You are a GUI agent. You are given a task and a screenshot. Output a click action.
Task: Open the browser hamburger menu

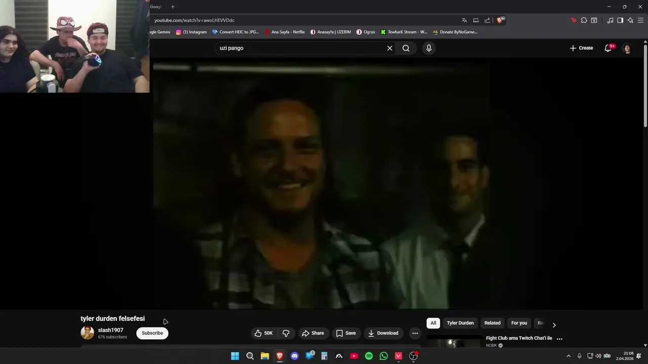641,20
